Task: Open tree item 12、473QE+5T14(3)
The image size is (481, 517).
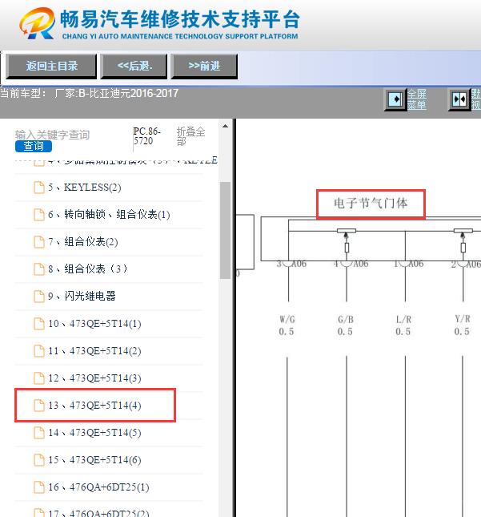Action: pyautogui.click(x=94, y=378)
